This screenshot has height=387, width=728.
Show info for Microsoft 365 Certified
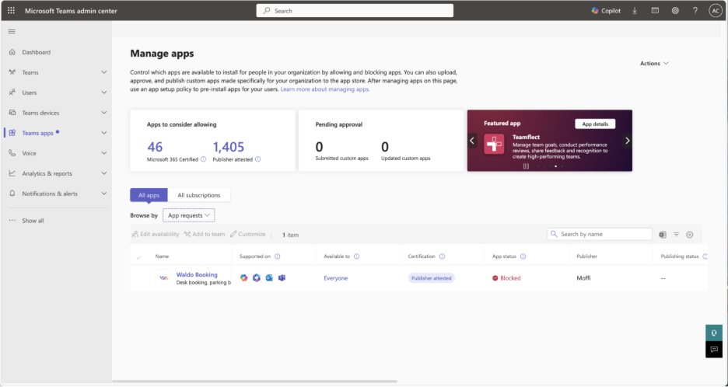pyautogui.click(x=203, y=159)
